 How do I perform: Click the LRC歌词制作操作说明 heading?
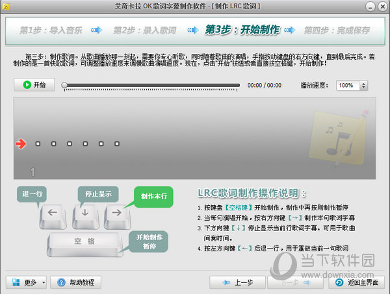click(252, 193)
